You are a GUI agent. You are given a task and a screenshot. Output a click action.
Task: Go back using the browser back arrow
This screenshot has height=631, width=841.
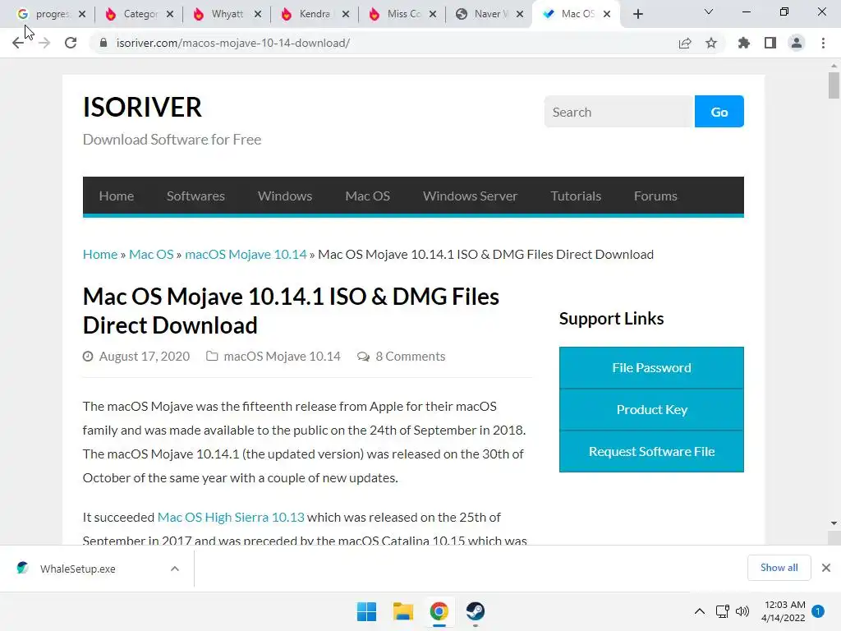18,43
